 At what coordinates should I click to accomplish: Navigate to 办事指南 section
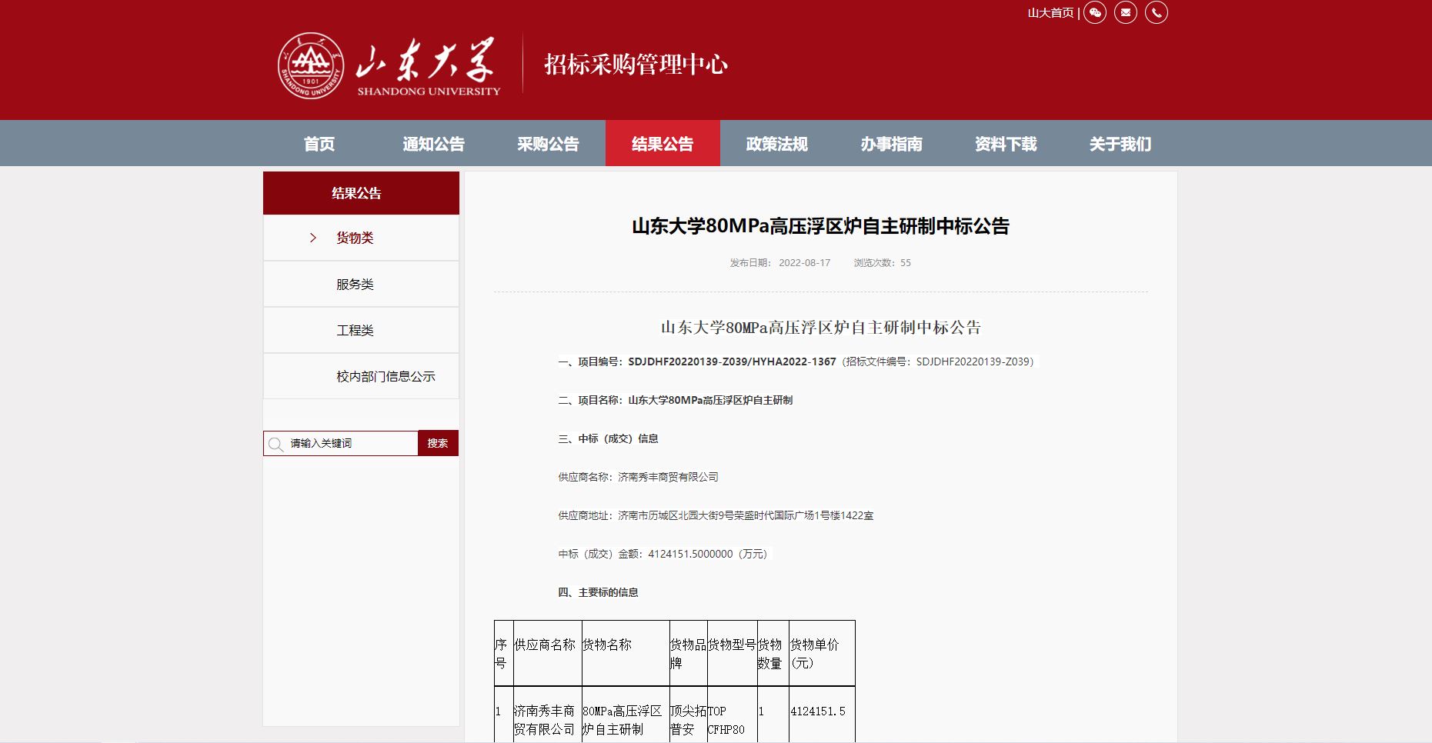click(891, 144)
